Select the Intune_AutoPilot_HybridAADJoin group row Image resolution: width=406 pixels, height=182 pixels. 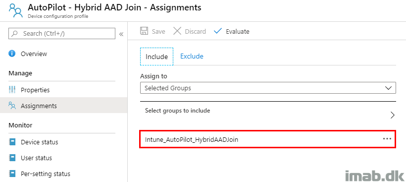click(x=268, y=139)
